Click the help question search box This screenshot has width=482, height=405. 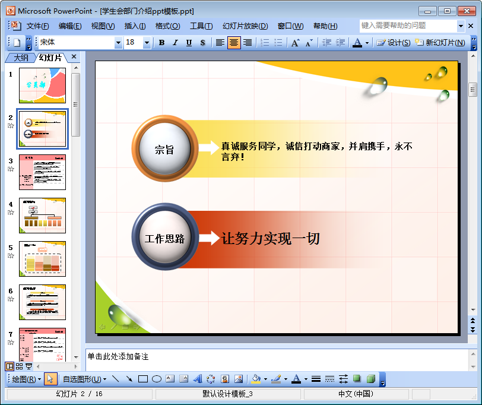(408, 26)
